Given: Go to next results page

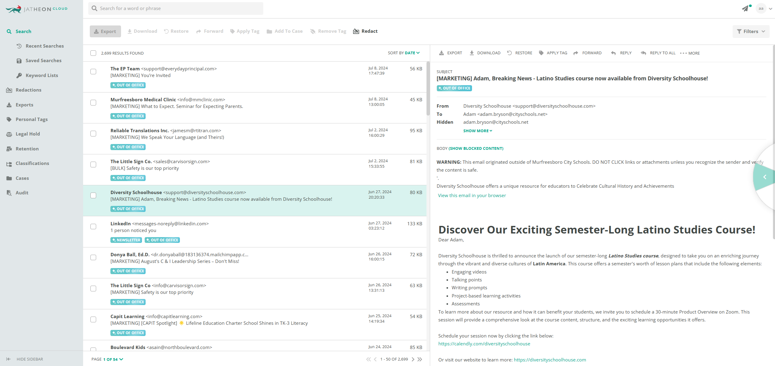Looking at the screenshot, I should pyautogui.click(x=413, y=359).
